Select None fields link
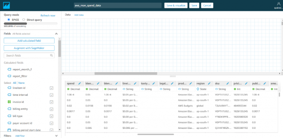This screenshot has width=283, height=138. coord(21,83)
